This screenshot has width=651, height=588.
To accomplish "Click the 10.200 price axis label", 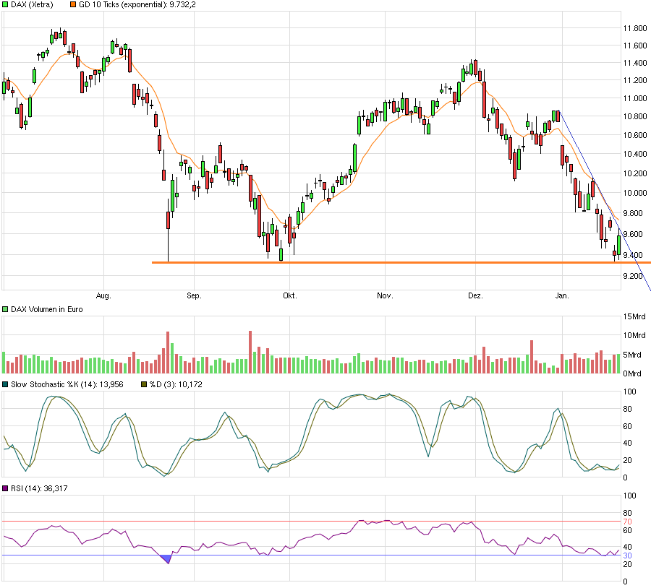I will (635, 173).
